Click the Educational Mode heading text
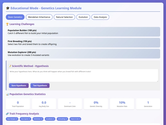The width and height of the screenshot is (166, 125). pos(46,8)
